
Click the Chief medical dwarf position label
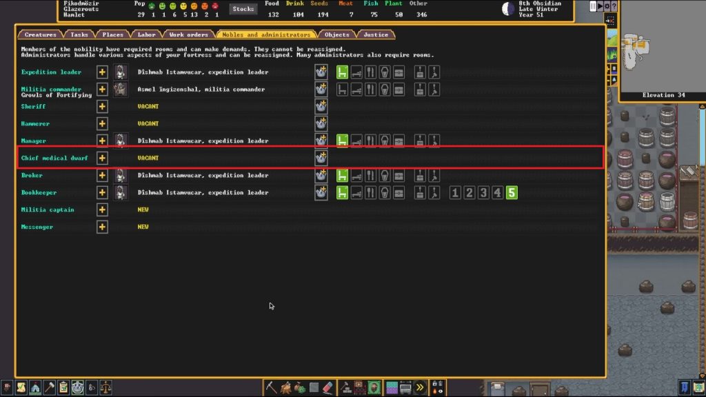54,158
